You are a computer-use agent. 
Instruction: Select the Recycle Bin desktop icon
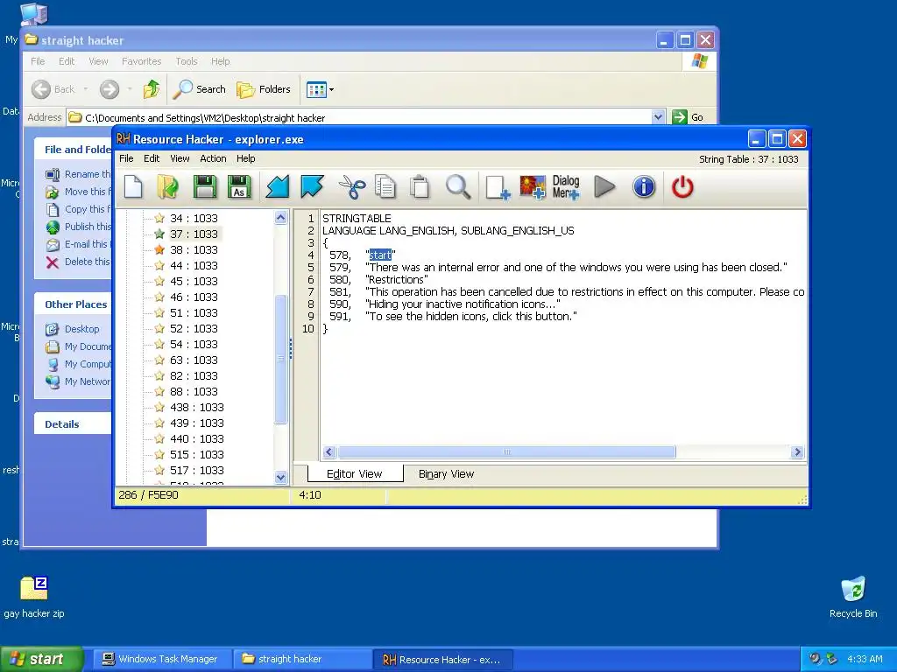pyautogui.click(x=853, y=597)
